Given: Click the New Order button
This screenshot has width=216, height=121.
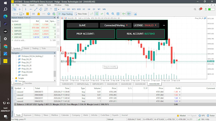Looking at the screenshot, I should 81,14.
